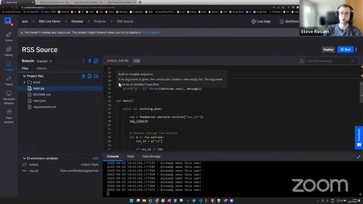Open Home in the left sidebar
Viewport: 363px width, 204px height.
[9, 36]
